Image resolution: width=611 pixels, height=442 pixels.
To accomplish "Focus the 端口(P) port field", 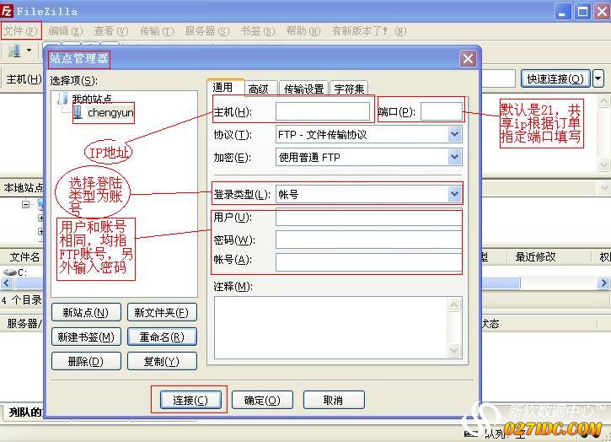I will click(442, 111).
